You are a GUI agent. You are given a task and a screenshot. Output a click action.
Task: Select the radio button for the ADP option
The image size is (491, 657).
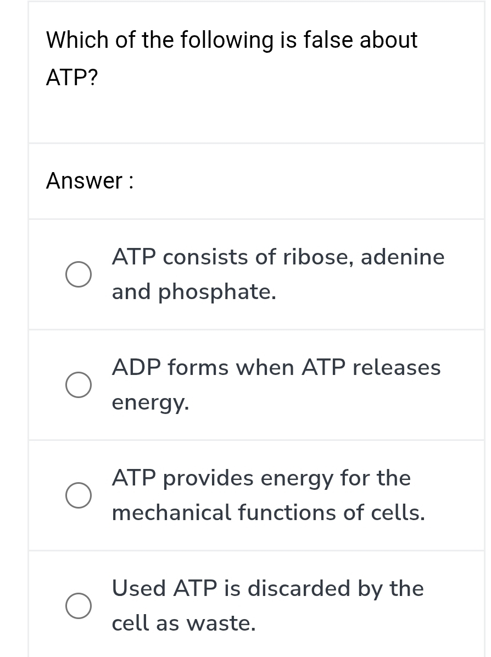[79, 385]
